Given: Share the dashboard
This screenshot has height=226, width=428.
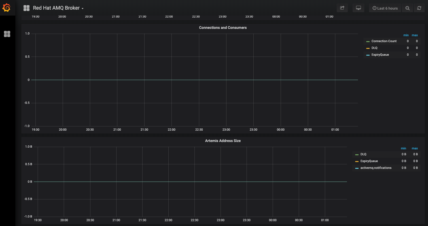Looking at the screenshot, I should pyautogui.click(x=342, y=8).
